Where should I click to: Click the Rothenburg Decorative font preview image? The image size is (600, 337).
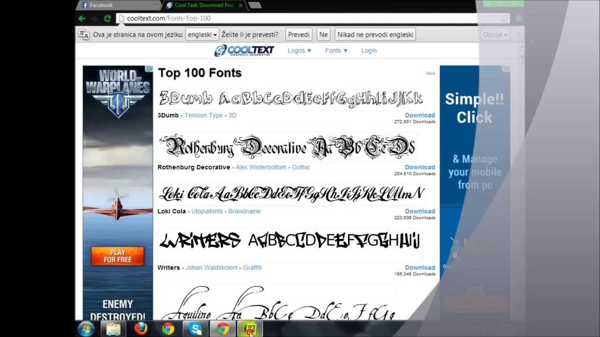[287, 147]
